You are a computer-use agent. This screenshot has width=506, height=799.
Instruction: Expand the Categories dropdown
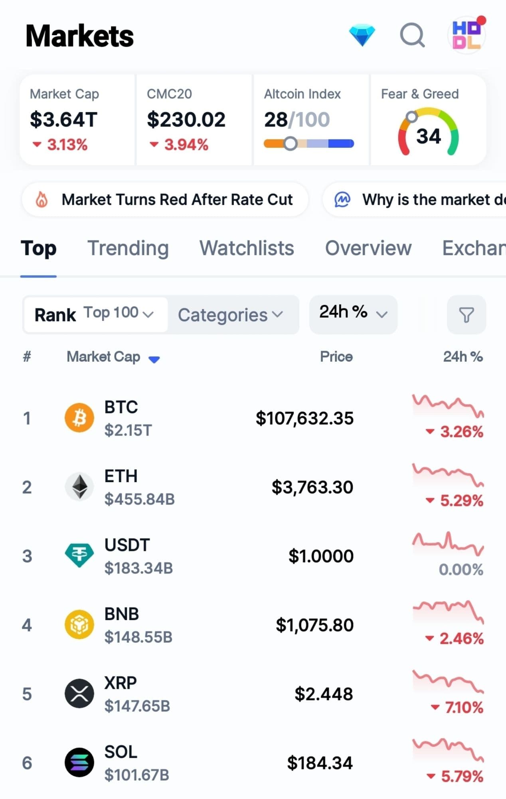[231, 315]
